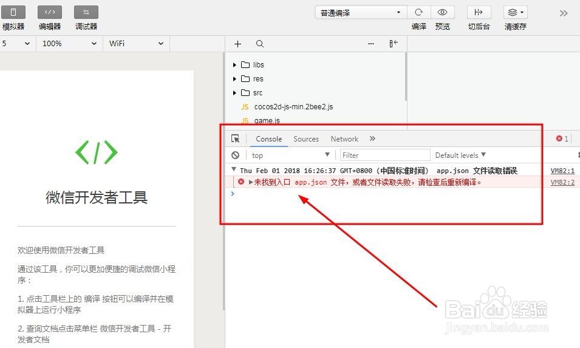Screen dimensions: 580x348
Task: Switch to the Console tab
Action: point(269,139)
